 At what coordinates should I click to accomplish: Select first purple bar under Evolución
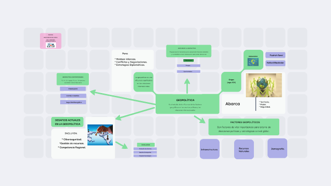[x=145, y=149]
